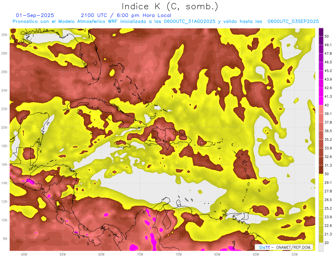This screenshot has height=258, width=334.
Task: Click the '47.8' colorbar value
Action: point(328,53)
